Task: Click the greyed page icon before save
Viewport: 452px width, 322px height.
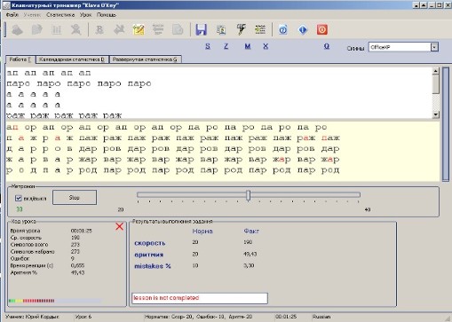Action: [x=178, y=29]
